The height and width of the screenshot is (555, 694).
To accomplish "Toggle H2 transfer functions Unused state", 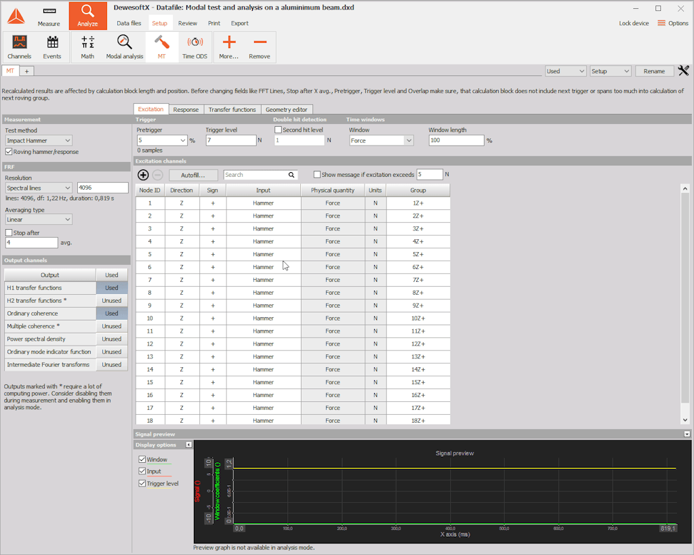I will coord(112,300).
